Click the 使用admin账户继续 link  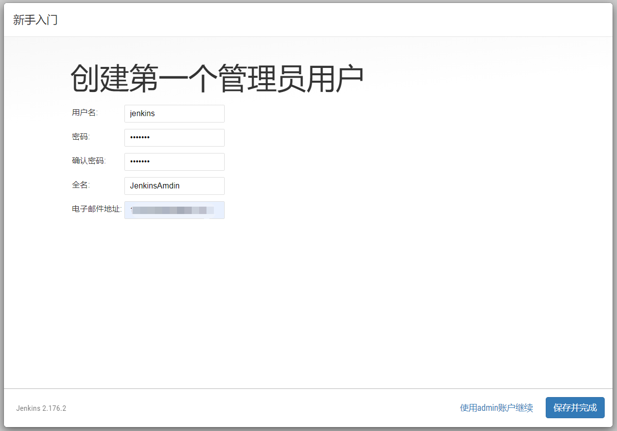(496, 407)
